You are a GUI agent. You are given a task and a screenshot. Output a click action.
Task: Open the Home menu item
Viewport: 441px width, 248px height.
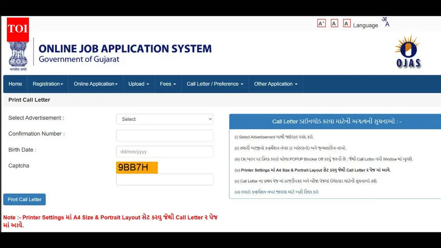tap(15, 84)
